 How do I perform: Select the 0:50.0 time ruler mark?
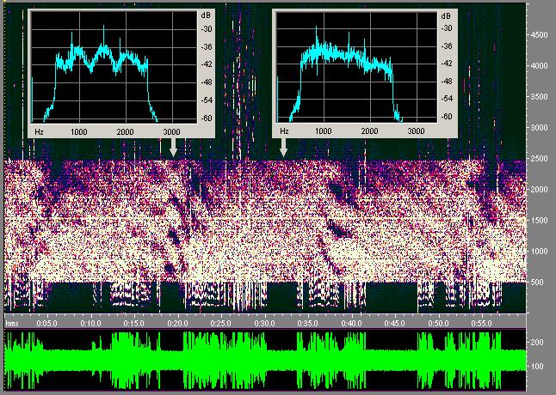tap(438, 324)
